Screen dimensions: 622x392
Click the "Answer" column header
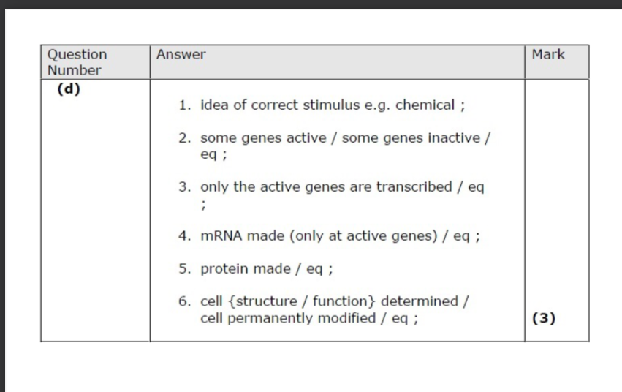tap(181, 55)
